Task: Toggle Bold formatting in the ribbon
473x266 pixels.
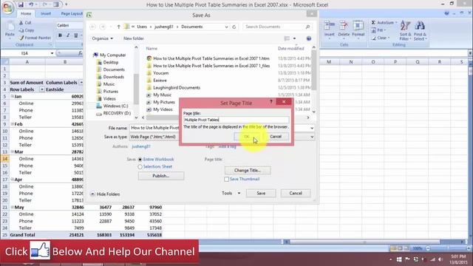Action: tap(60, 35)
